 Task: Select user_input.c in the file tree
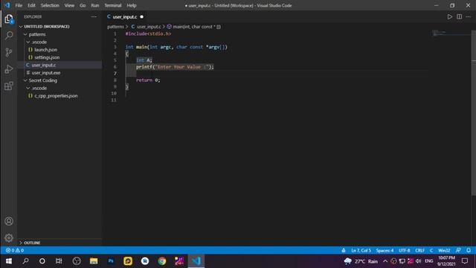coord(43,65)
